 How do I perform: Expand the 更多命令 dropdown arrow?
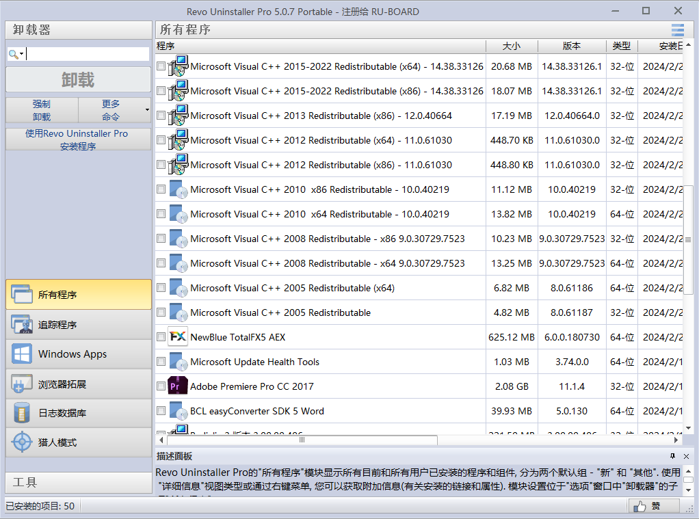147,110
